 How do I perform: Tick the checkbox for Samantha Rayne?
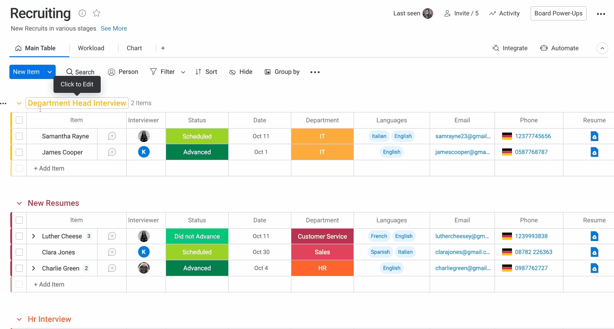[19, 136]
